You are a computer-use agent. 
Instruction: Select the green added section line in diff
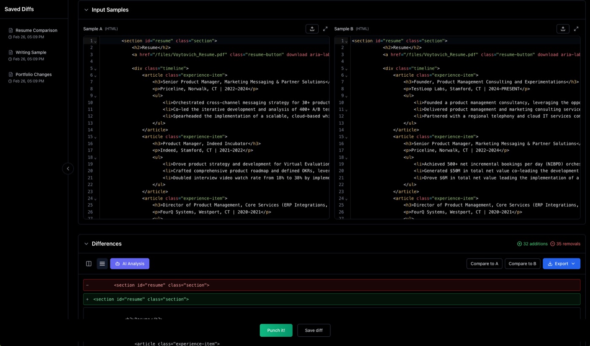coord(332,299)
